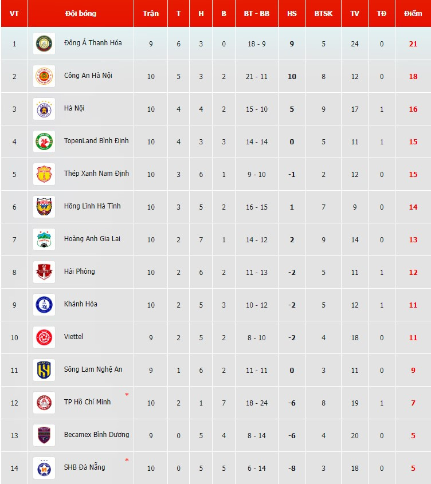This screenshot has width=431, height=484.
Task: Click the red asterisk next to SHB Đà Nẵng
Action: [x=127, y=461]
